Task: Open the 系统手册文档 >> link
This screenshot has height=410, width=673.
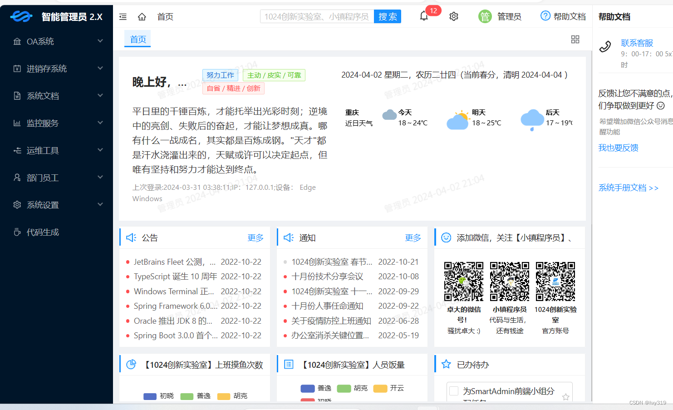Action: coord(628,188)
